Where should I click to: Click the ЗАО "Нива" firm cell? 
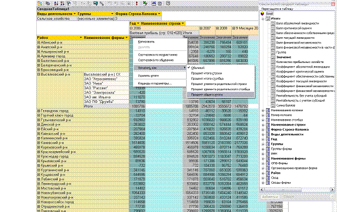106,83
